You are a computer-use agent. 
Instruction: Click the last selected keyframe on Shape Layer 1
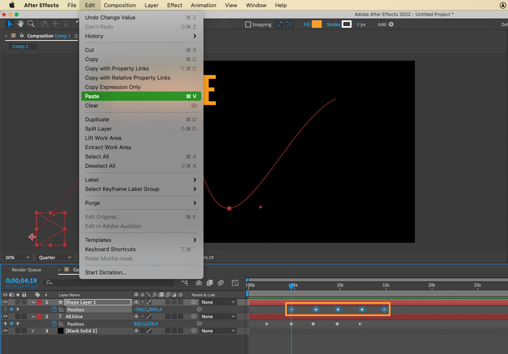coord(385,309)
